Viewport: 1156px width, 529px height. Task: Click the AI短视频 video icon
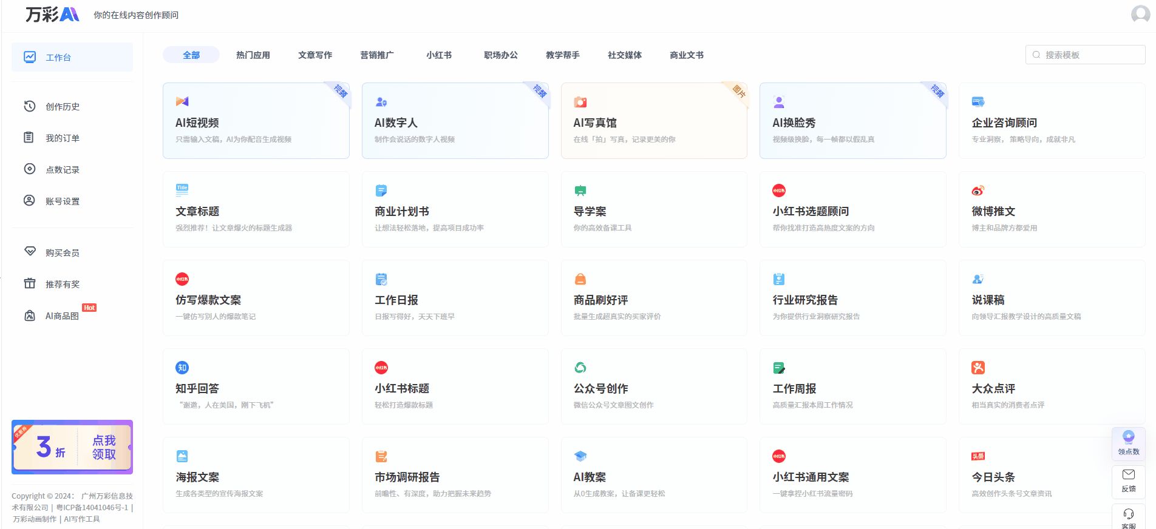182,101
